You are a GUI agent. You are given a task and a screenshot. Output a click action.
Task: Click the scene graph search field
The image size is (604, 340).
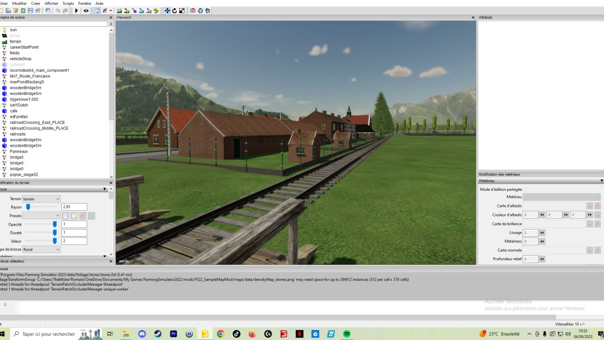[54, 24]
